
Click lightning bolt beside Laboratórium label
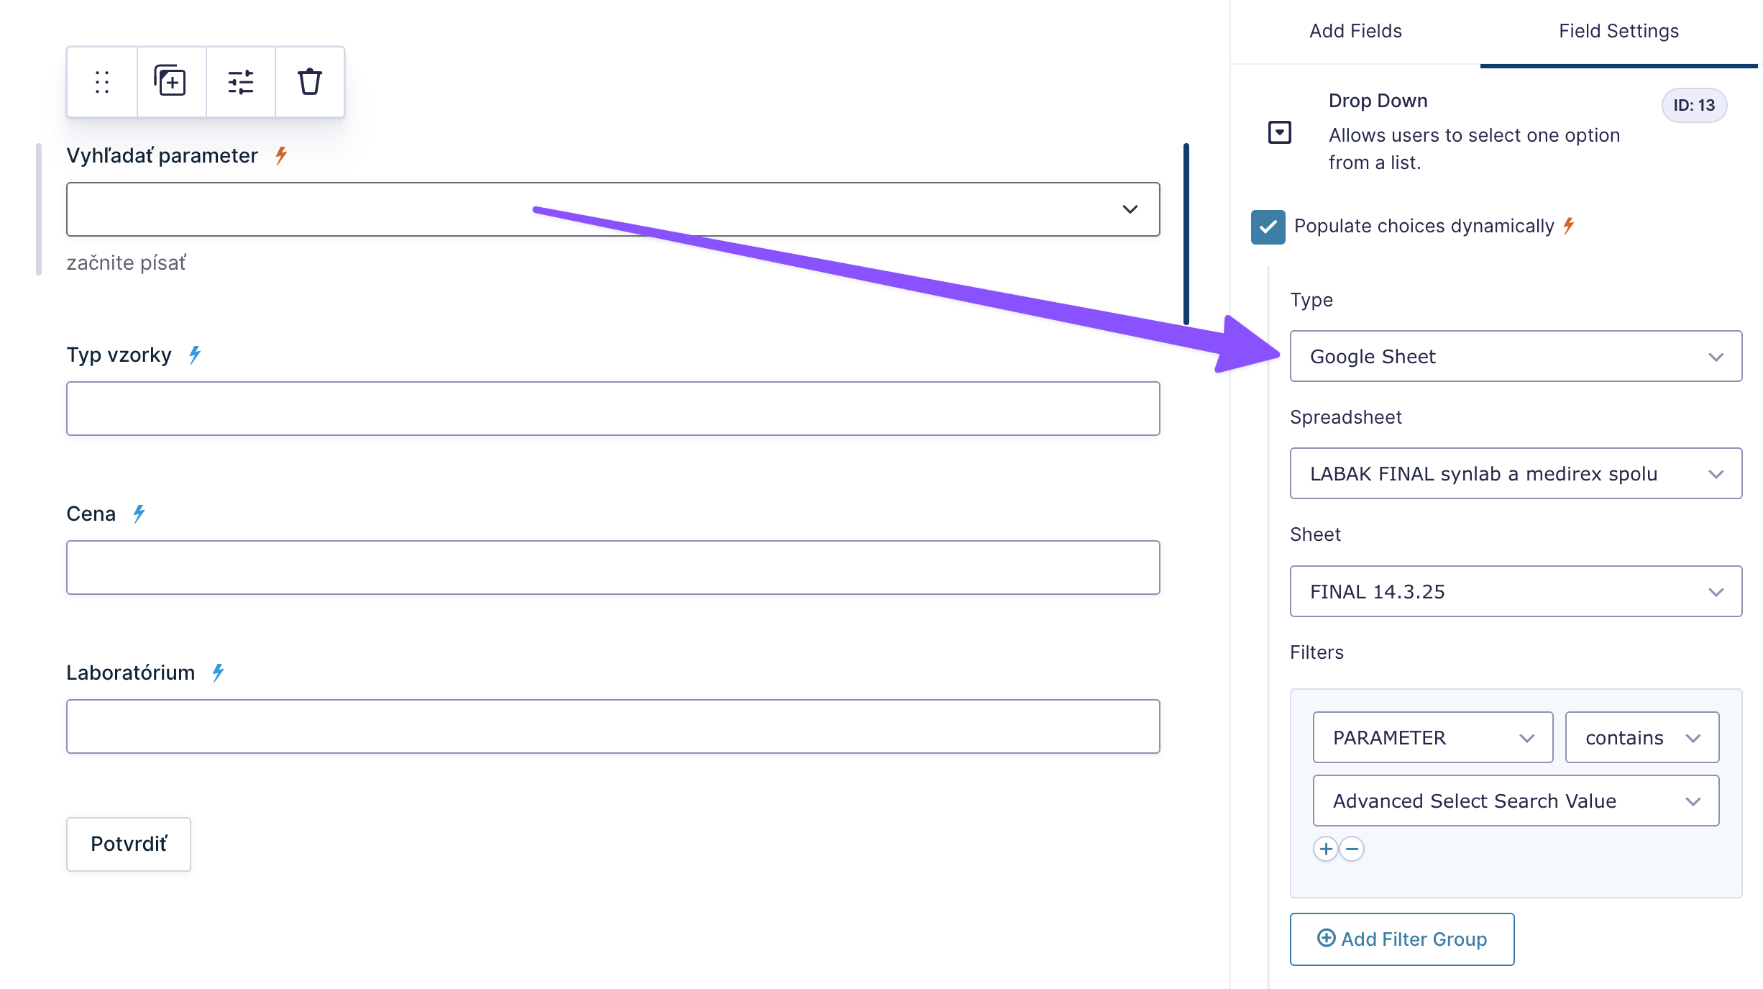218,673
